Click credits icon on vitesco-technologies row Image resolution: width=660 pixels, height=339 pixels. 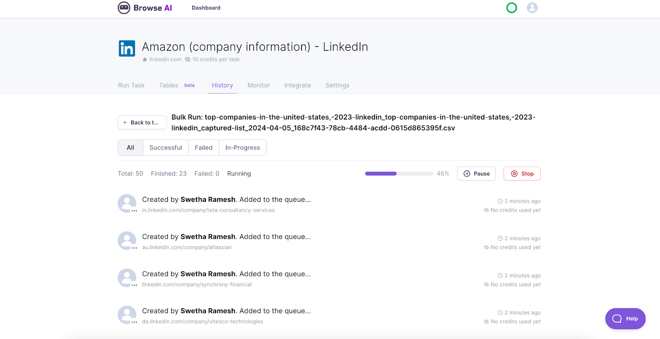click(486, 322)
